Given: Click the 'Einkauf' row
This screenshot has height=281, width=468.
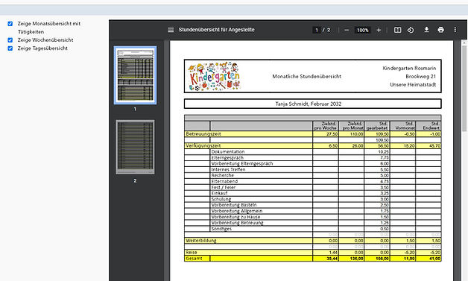Looking at the screenshot, I should (313, 193).
